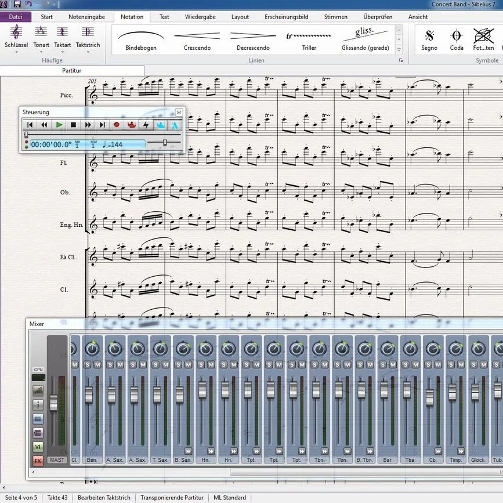Select the Partitur document tab
503x503 pixels.
pos(71,70)
